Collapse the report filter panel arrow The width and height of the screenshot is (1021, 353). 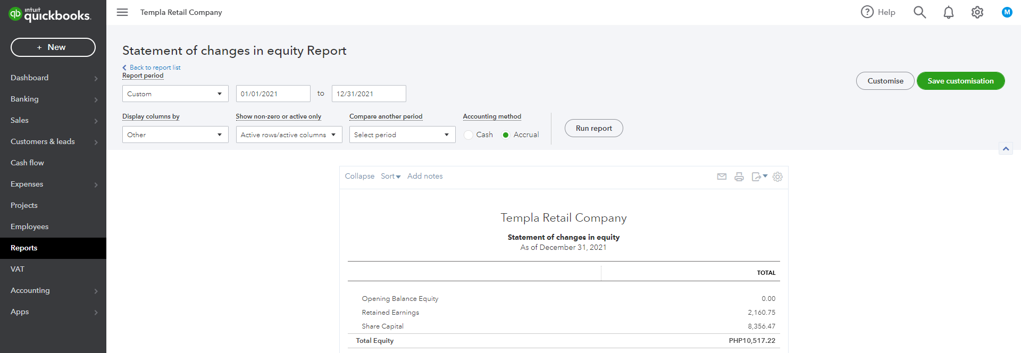click(x=1006, y=149)
